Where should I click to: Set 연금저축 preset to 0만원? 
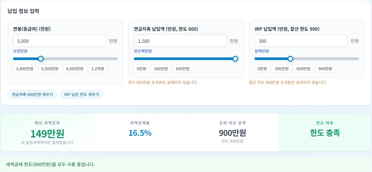point(141,69)
